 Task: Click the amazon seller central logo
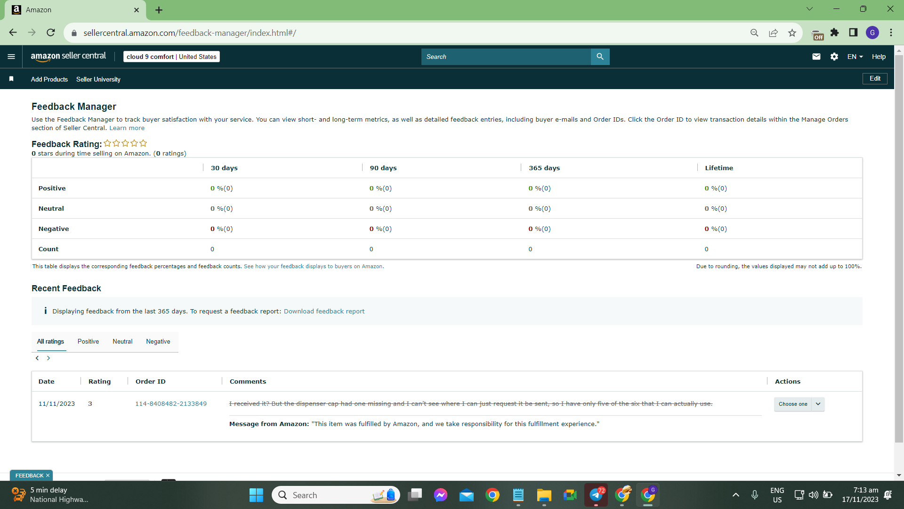[68, 57]
